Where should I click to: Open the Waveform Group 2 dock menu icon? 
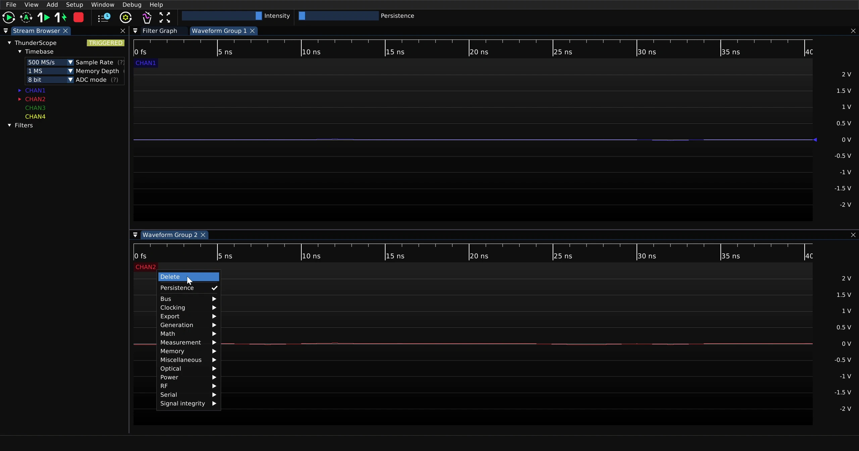tap(135, 235)
